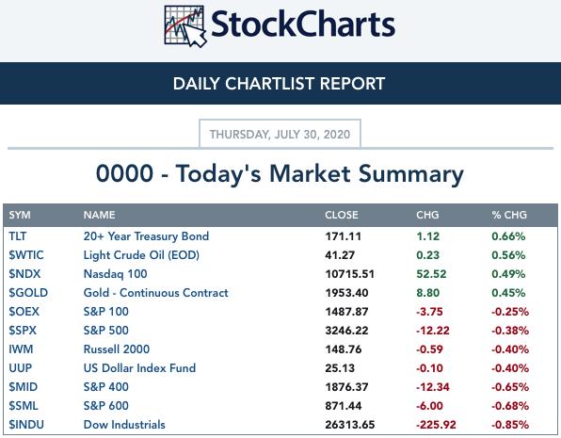Open the TLT symbol link
This screenshot has width=561, height=438.
point(18,236)
